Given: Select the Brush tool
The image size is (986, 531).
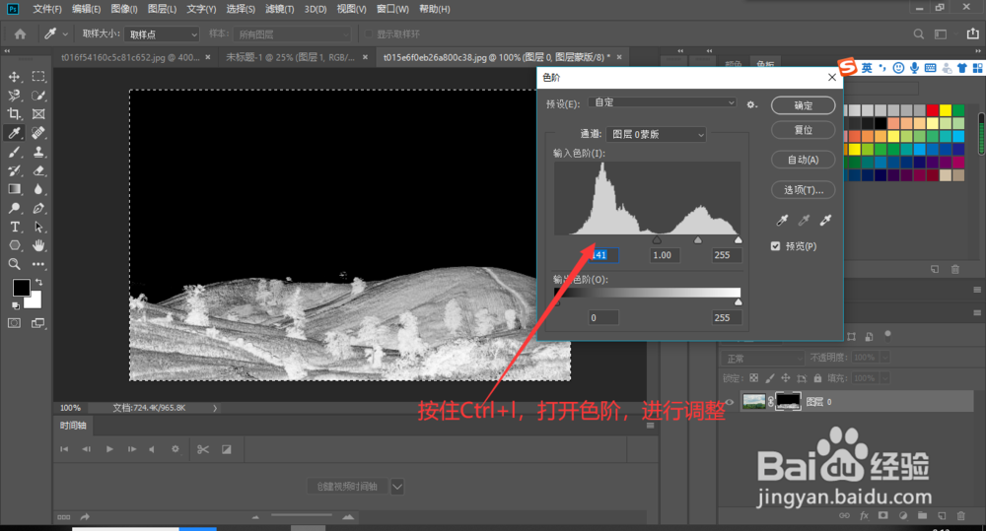Looking at the screenshot, I should [14, 152].
